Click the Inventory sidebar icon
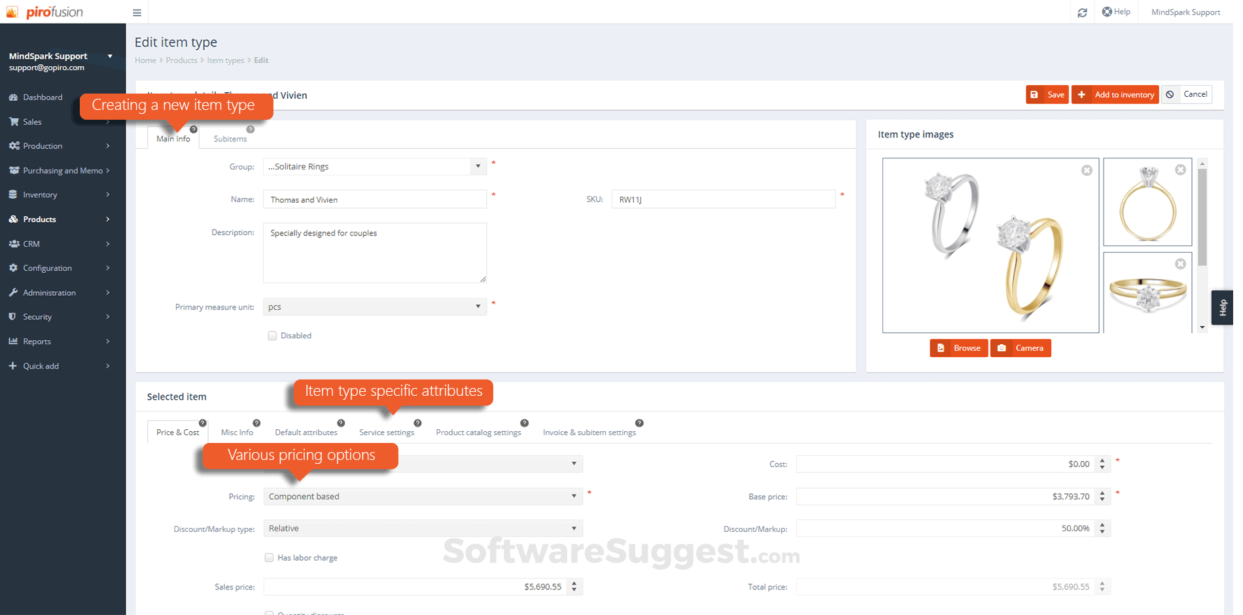Viewport: 1243px width, 615px height. tap(14, 194)
